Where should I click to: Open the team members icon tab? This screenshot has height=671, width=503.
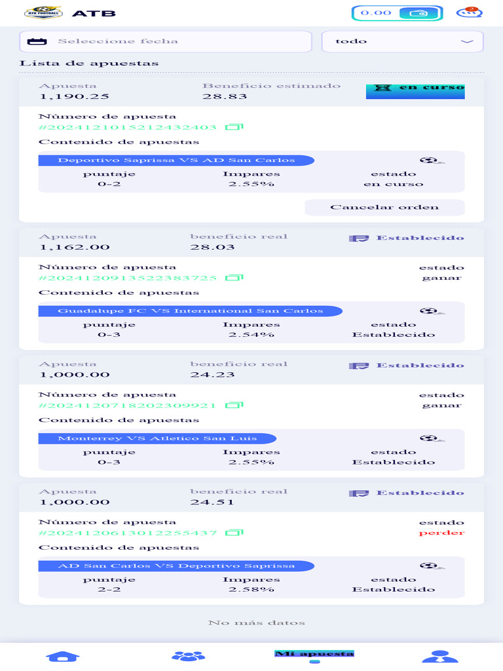(188, 656)
